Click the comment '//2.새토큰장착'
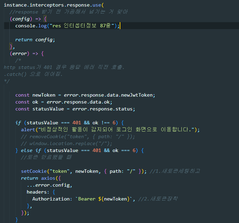 click(158, 199)
